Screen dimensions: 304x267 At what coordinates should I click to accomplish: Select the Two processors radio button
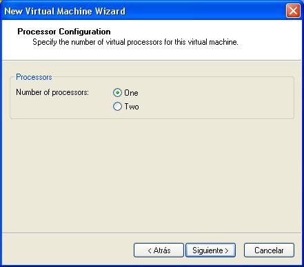[x=117, y=107]
